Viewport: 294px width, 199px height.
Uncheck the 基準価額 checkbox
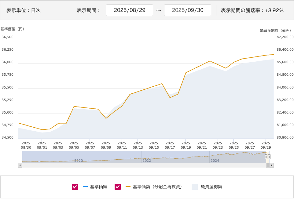[x=75, y=187]
